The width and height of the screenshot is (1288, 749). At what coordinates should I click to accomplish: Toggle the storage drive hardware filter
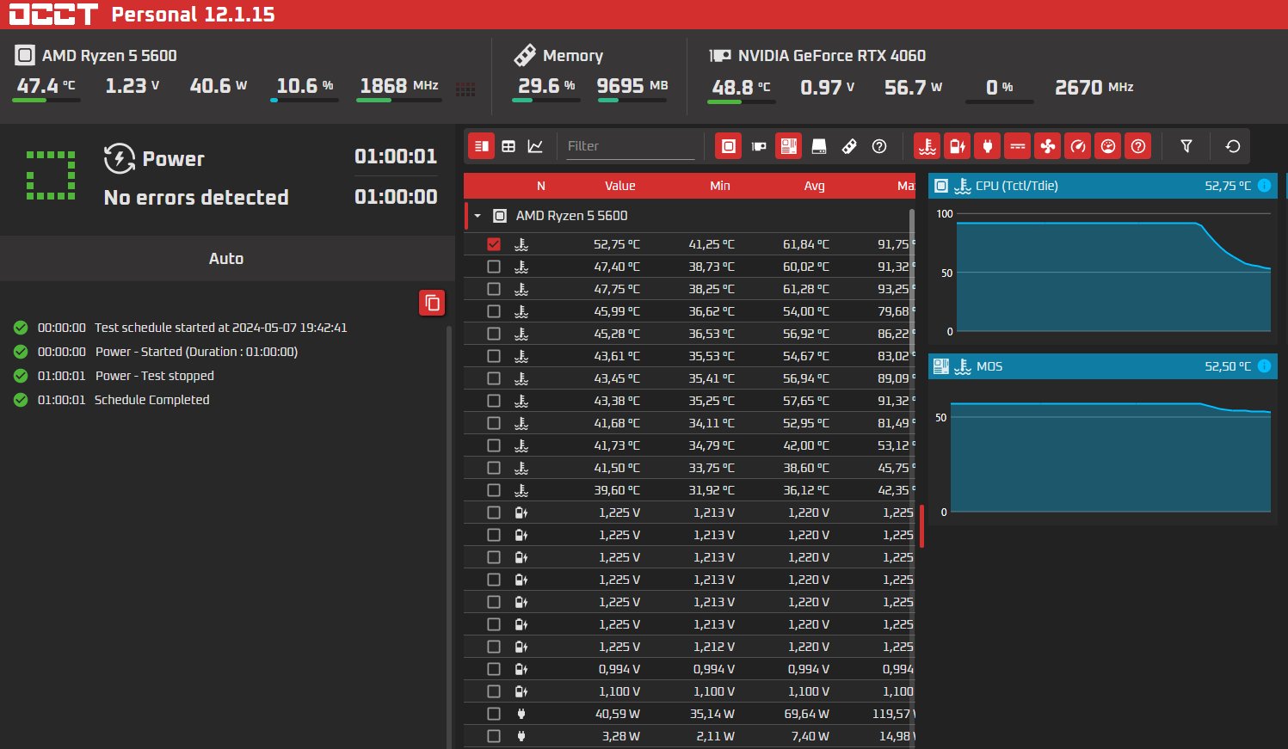click(x=819, y=146)
